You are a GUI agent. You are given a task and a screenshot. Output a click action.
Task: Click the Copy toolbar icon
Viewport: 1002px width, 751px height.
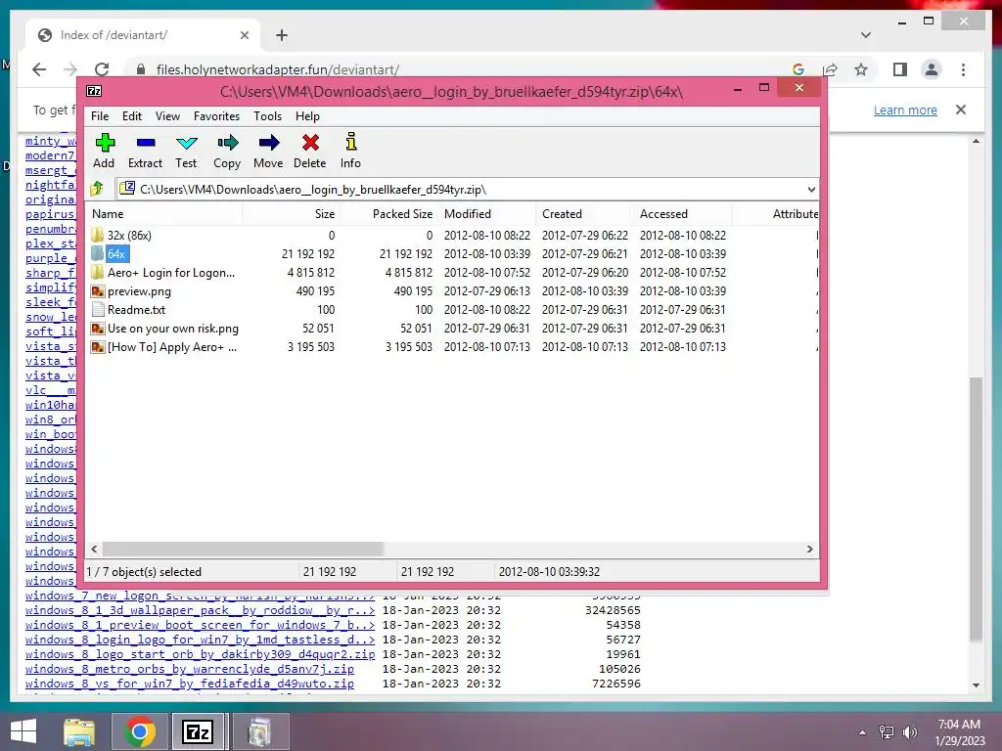(227, 142)
